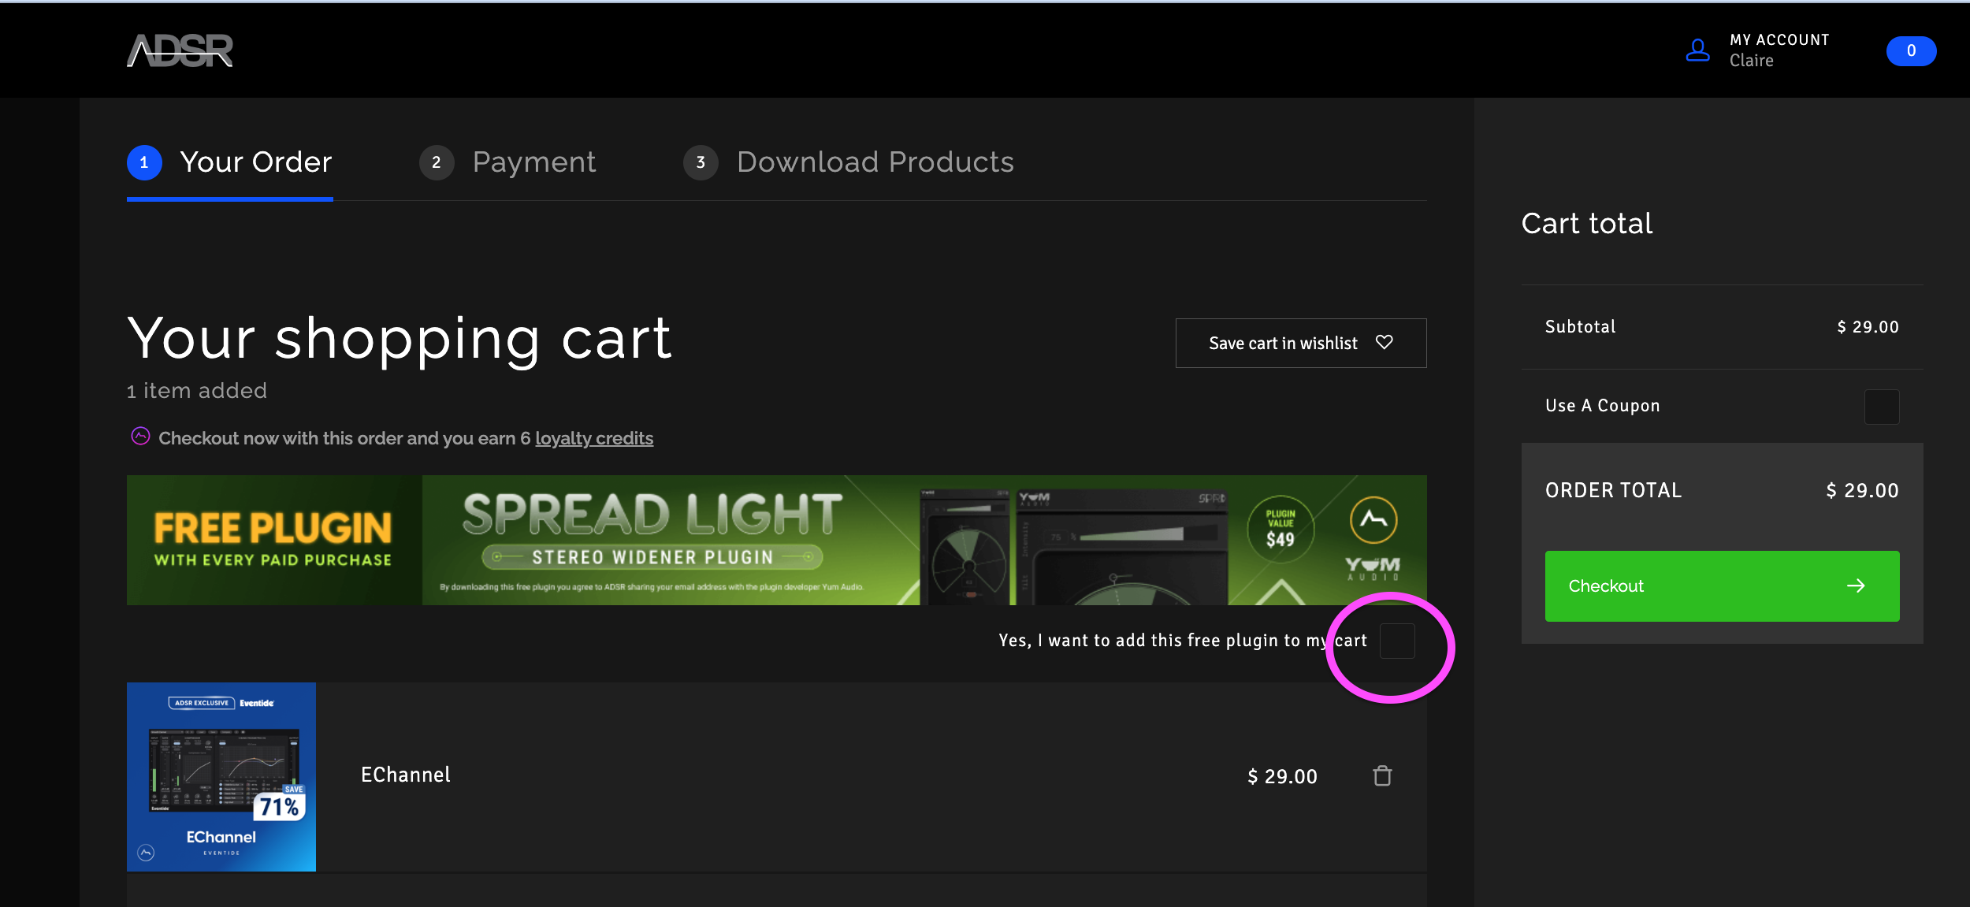The width and height of the screenshot is (1970, 907).
Task: Enable the Use A Coupon checkbox
Action: (x=1882, y=407)
